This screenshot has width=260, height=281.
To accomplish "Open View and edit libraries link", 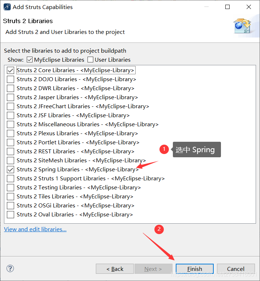I will point(35,229).
